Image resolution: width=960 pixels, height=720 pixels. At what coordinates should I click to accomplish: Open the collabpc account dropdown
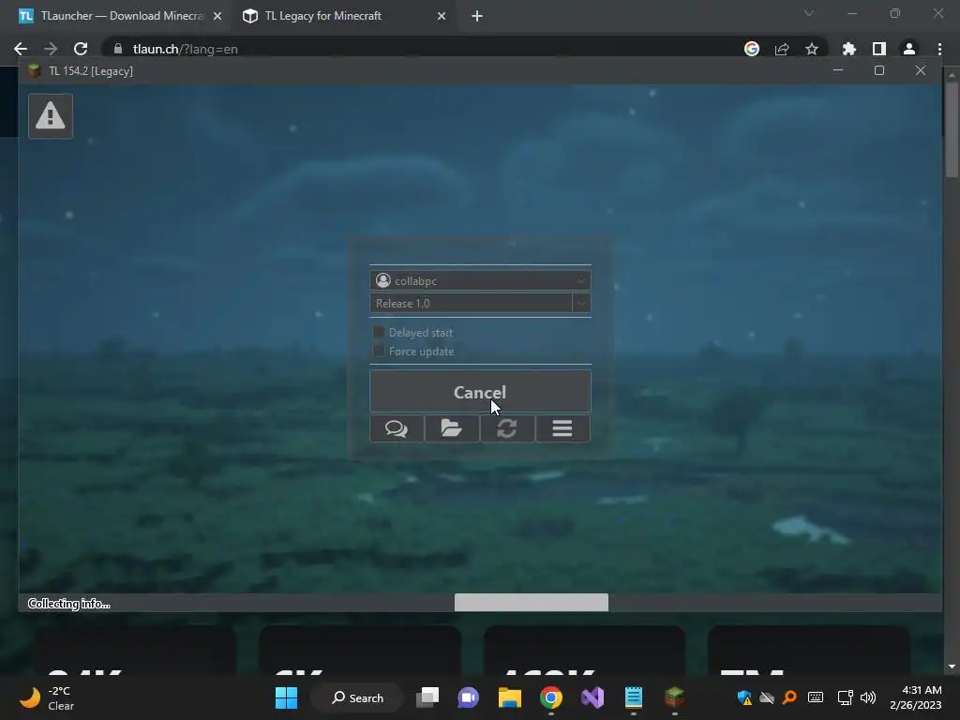[480, 280]
